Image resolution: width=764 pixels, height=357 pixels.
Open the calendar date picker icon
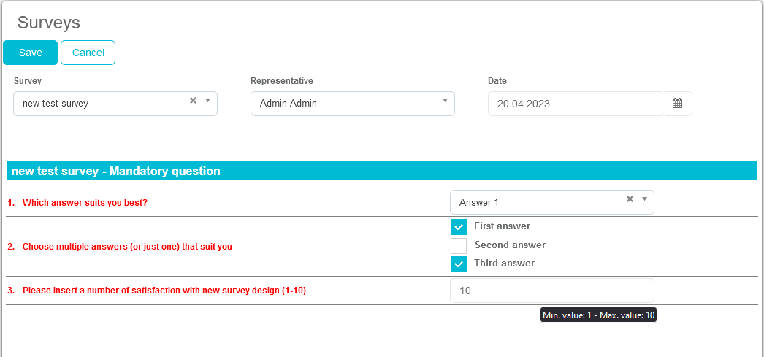(677, 104)
